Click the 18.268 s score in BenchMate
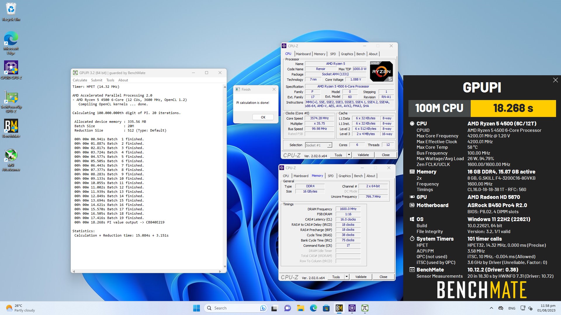This screenshot has width=561, height=315. click(513, 108)
